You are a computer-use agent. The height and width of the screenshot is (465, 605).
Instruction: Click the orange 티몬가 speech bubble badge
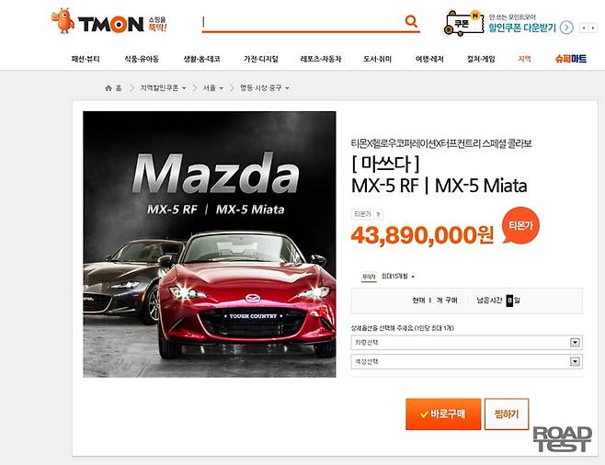pos(520,225)
